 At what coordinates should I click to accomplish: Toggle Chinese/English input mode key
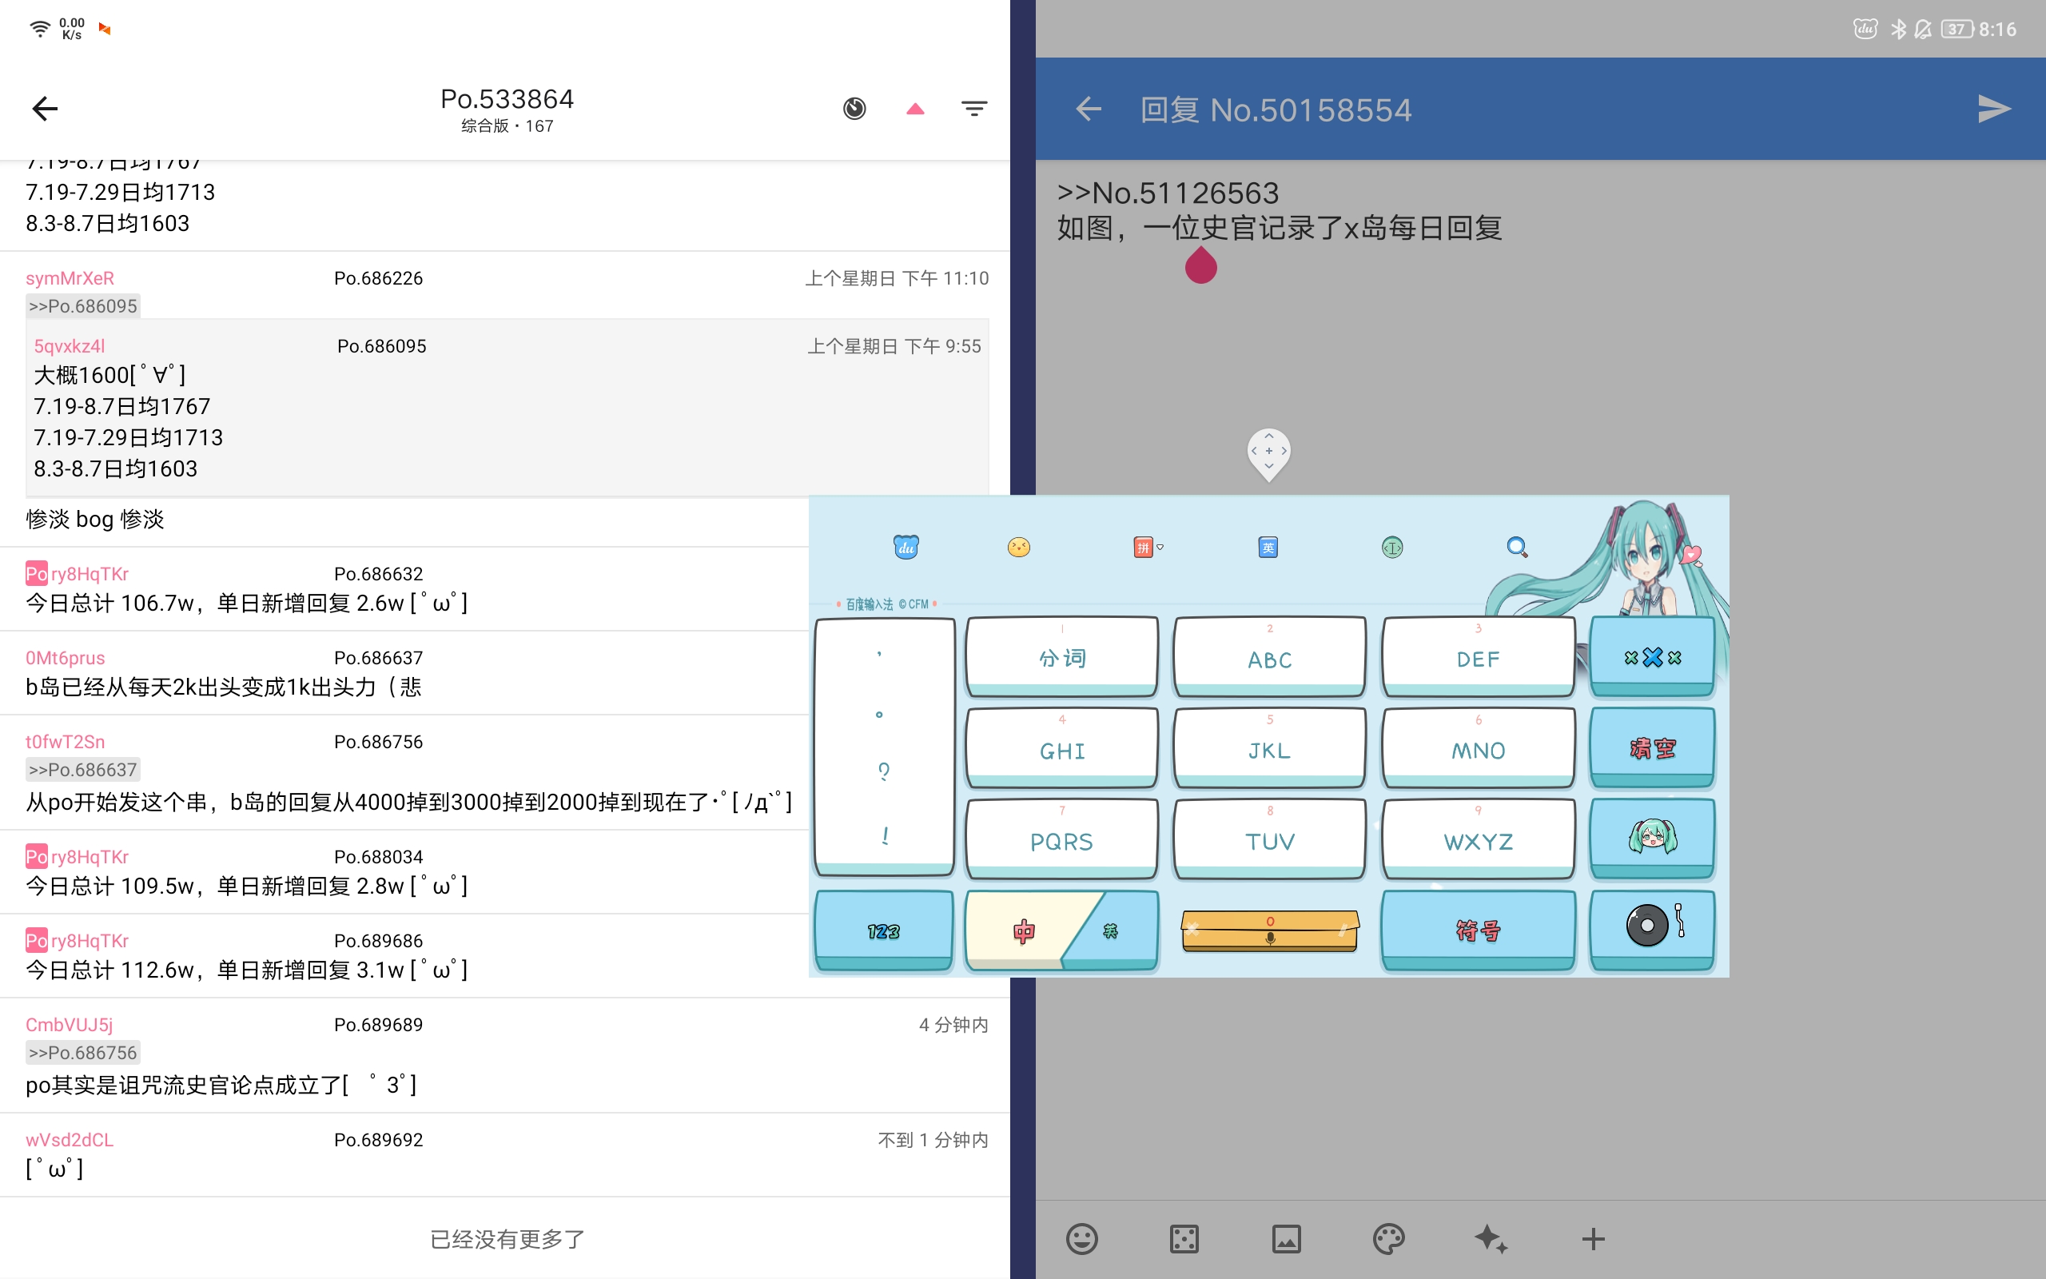(1061, 930)
